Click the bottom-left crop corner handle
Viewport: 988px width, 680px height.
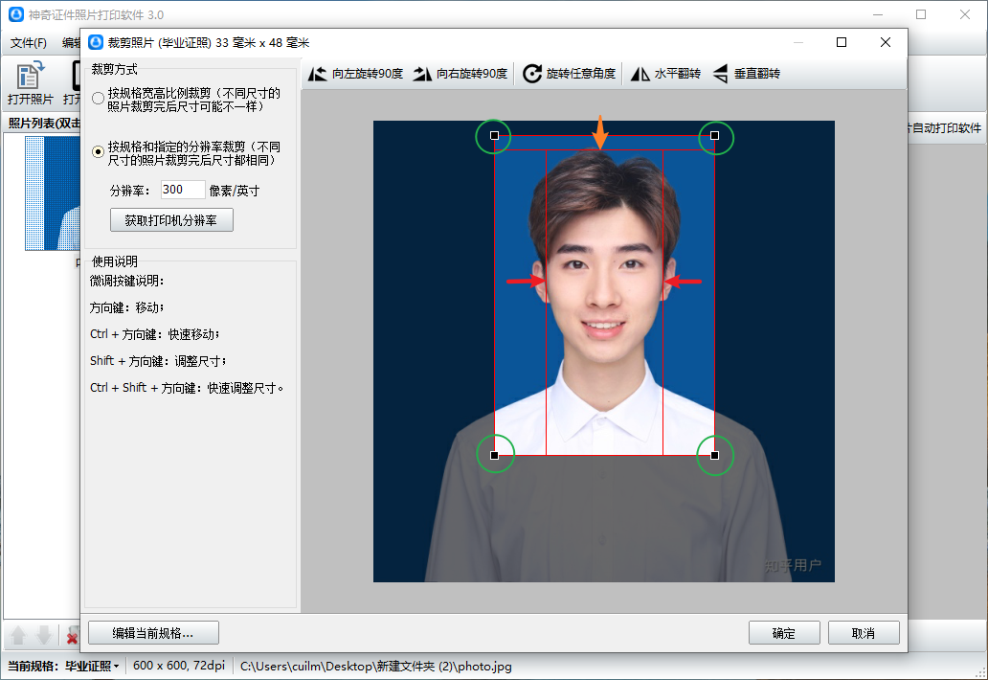click(494, 455)
